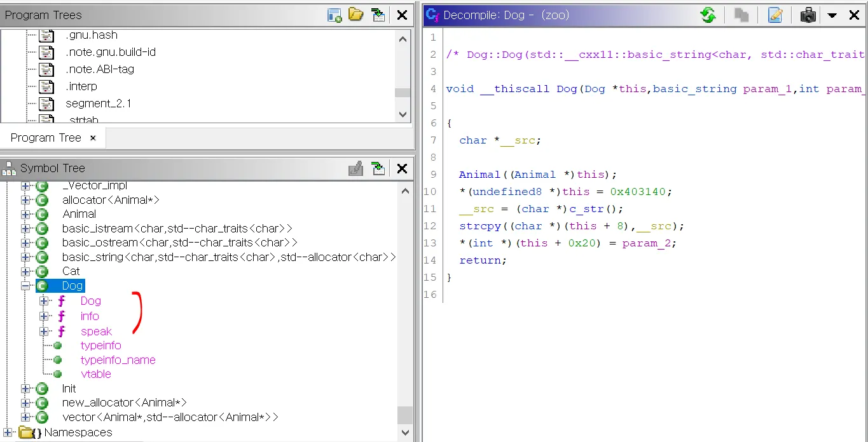Click the copy icon in Decompile toolbar
Viewport: 868px width, 442px height.
pos(741,15)
